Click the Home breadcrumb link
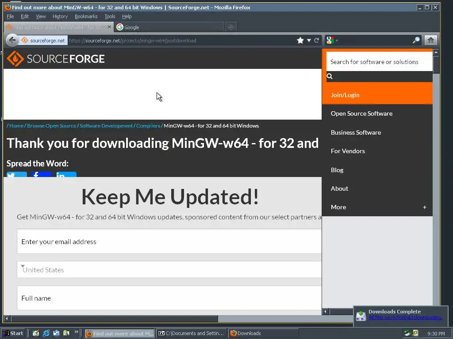 [16, 126]
